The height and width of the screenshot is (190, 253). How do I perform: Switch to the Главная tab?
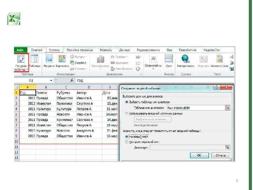pyautogui.click(x=37, y=50)
